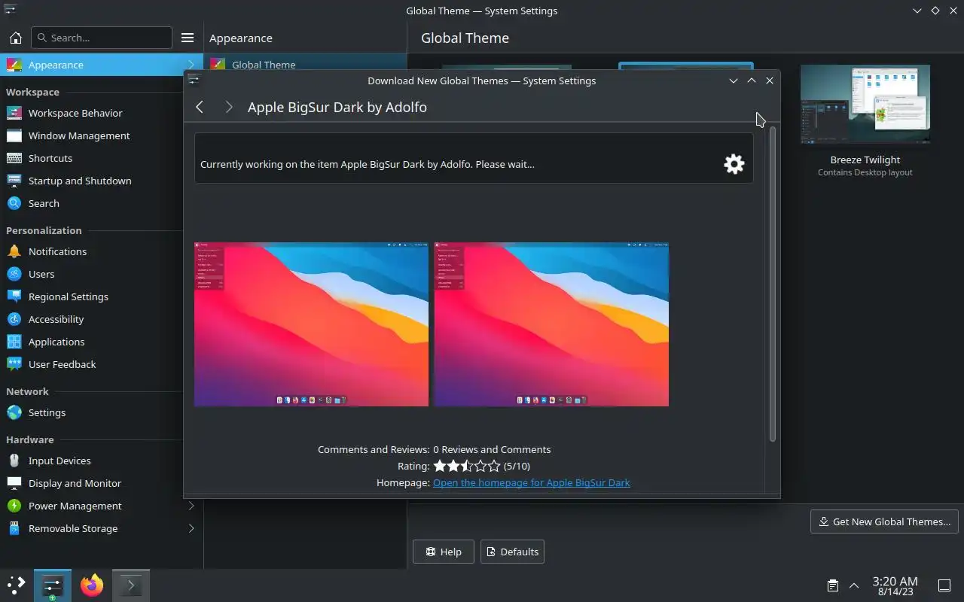This screenshot has height=602, width=964.
Task: Expand the Power Management submenu arrow
Action: tap(191, 506)
